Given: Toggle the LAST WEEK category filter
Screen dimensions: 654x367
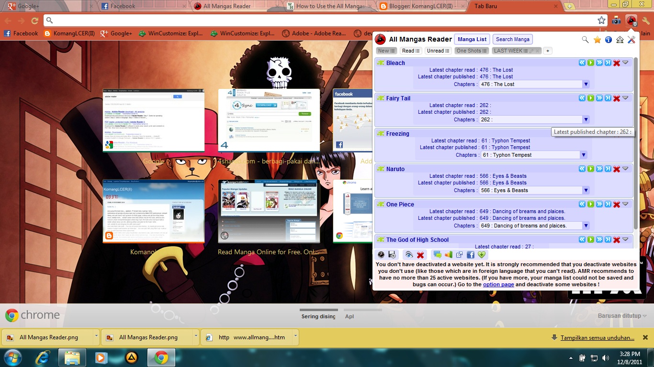Looking at the screenshot, I should point(516,51).
